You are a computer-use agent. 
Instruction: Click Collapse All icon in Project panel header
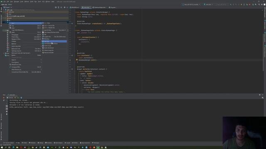pyautogui.click(x=61, y=7)
